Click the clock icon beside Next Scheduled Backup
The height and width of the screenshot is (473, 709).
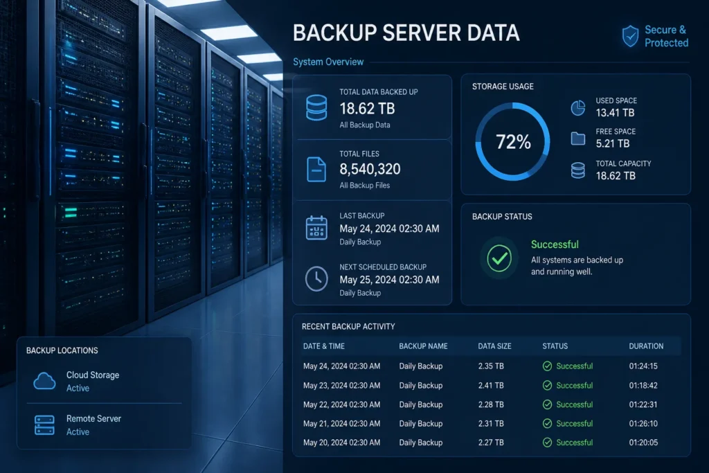(316, 278)
